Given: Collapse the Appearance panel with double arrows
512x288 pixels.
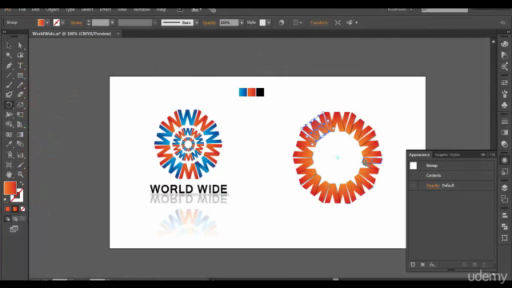Looking at the screenshot, I should (483, 154).
